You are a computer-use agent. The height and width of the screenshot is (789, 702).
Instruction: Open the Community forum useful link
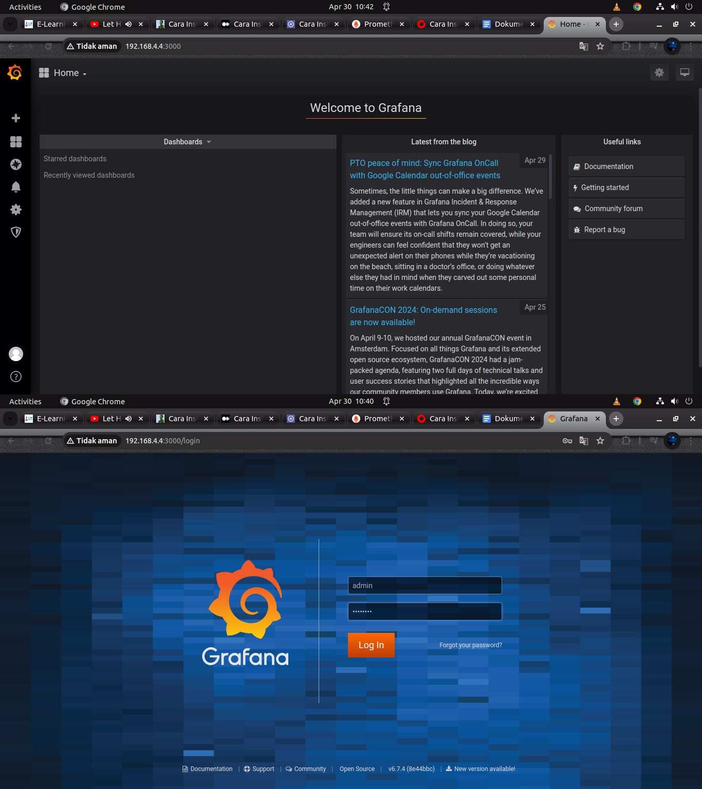coord(627,209)
